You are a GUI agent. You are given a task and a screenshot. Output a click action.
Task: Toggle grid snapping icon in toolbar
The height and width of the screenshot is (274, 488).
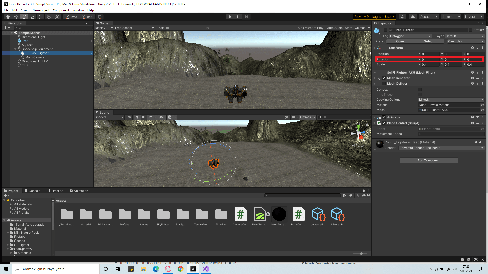(x=100, y=17)
